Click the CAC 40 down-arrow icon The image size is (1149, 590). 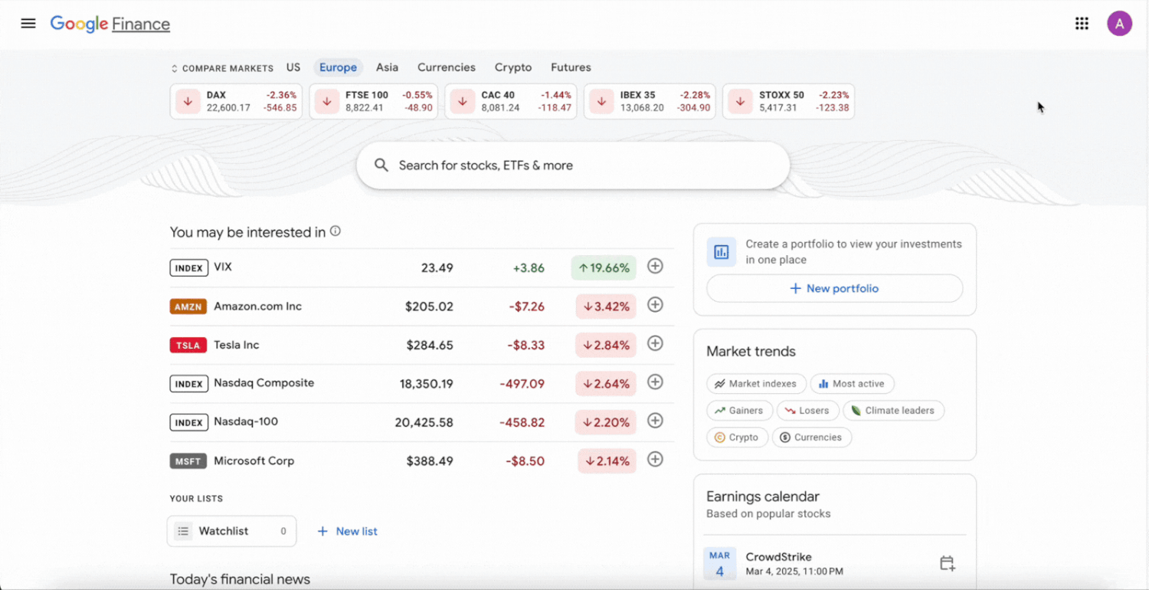pyautogui.click(x=463, y=101)
